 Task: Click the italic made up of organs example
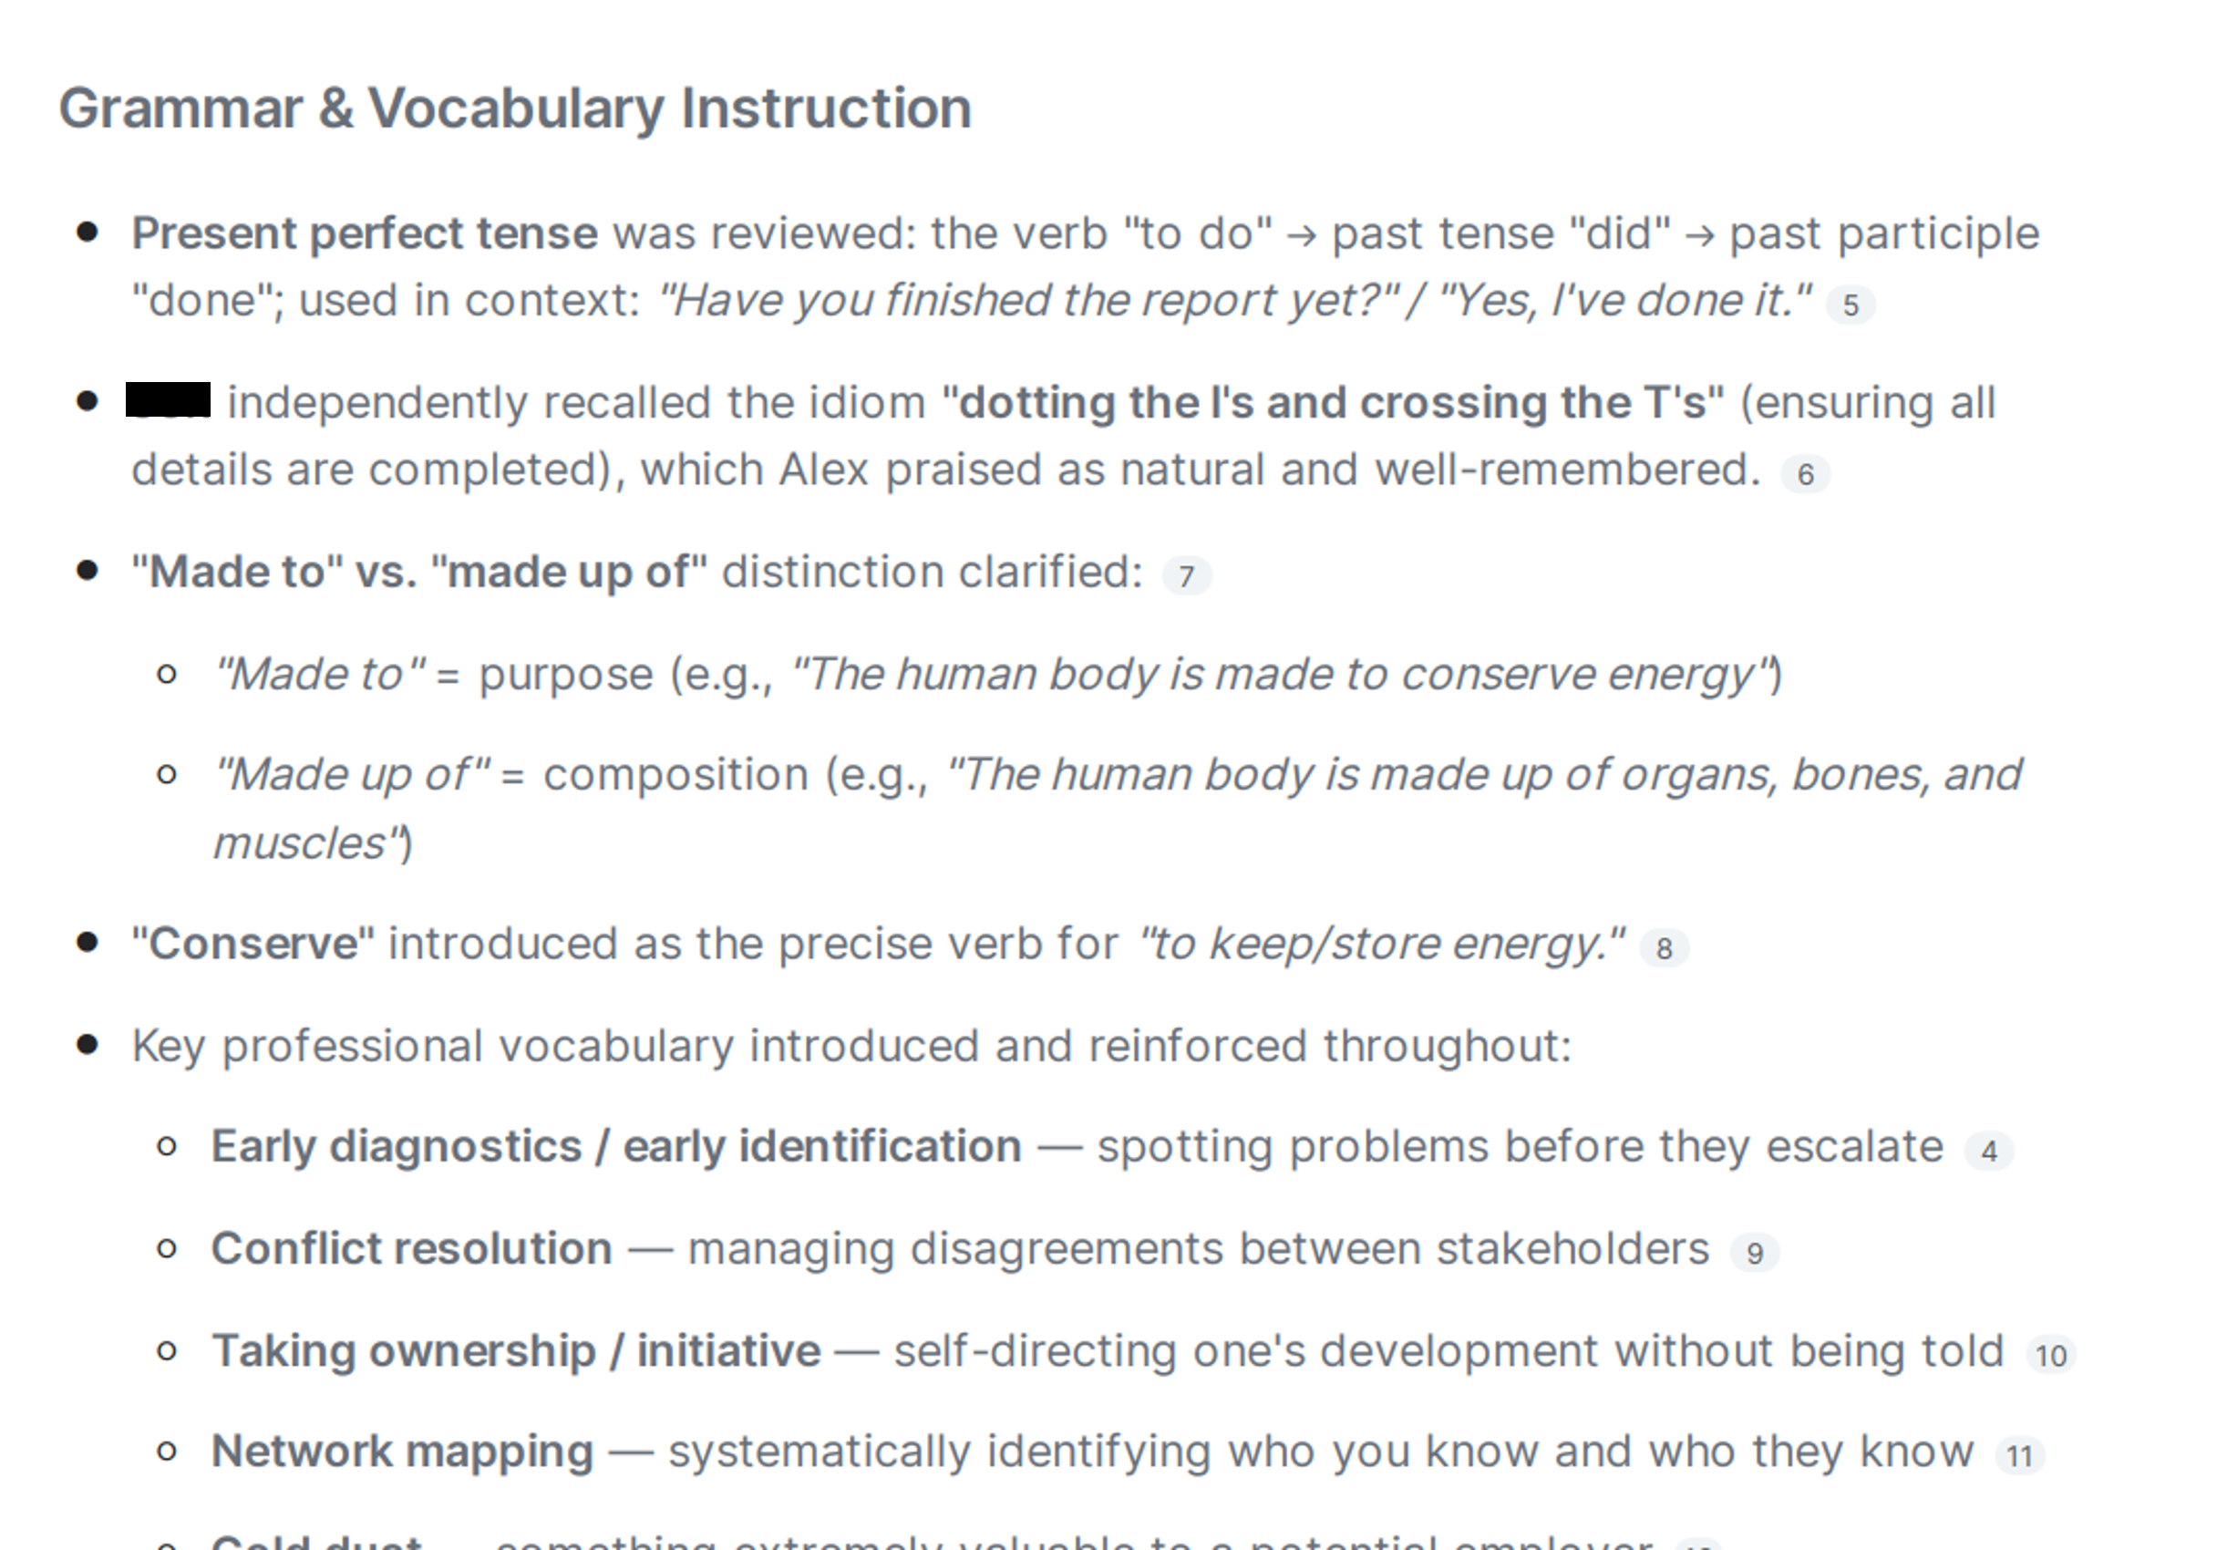(x=1118, y=809)
